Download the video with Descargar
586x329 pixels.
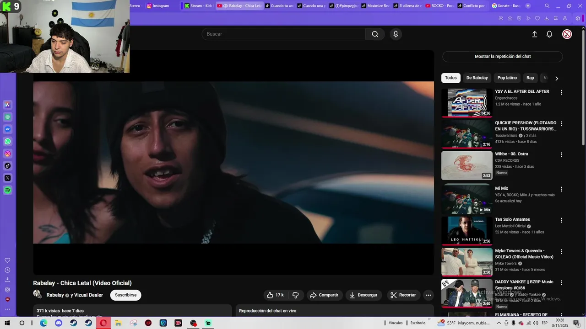coord(364,295)
